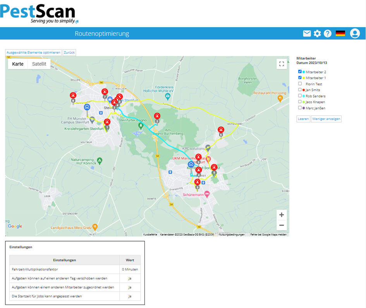Switch map to Satellit view
This screenshot has height=308, width=366.
point(39,64)
